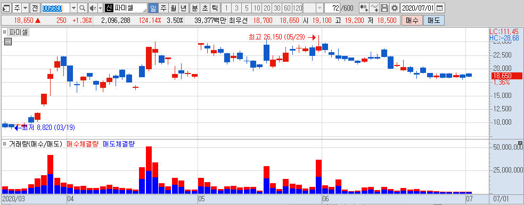Choose the 10 interval button
This screenshot has height=205, width=524.
(x=257, y=7)
